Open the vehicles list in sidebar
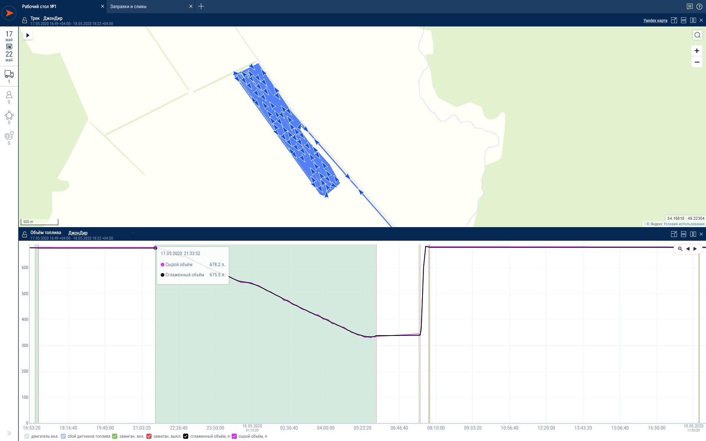706x441 pixels. (x=9, y=74)
